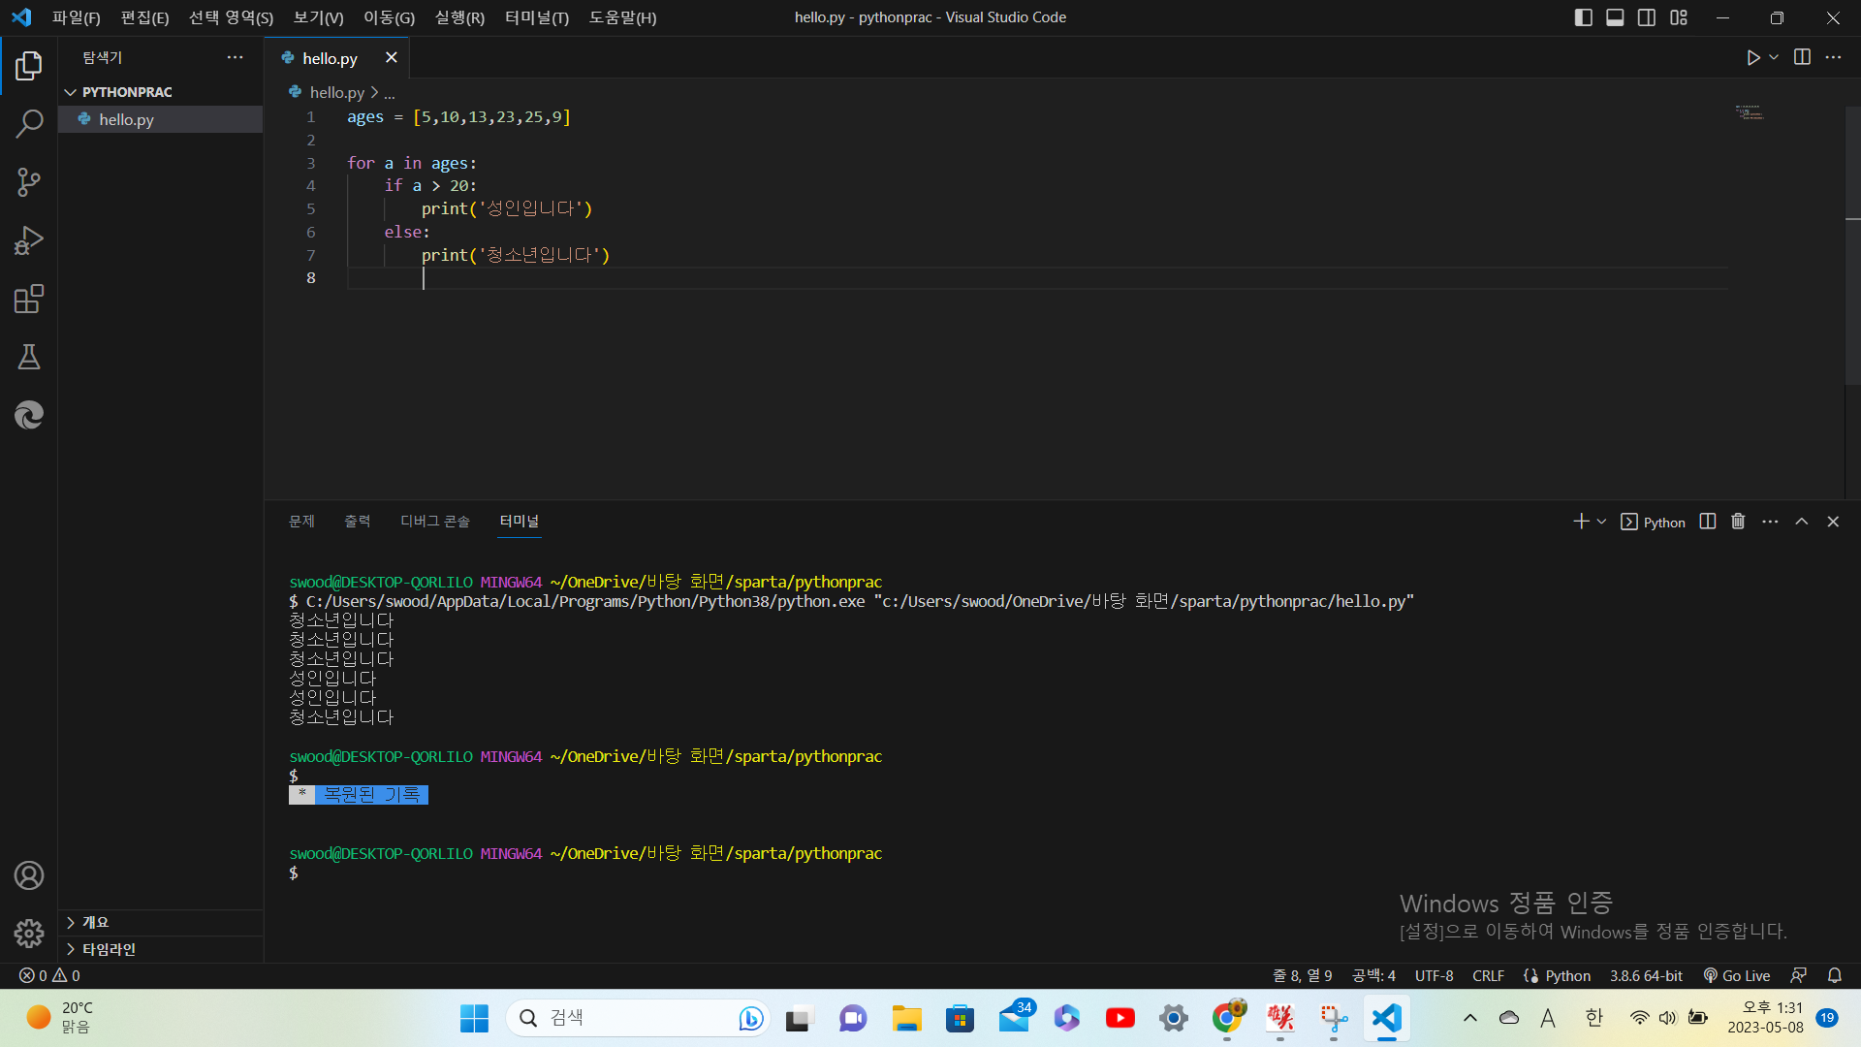The height and width of the screenshot is (1047, 1861).
Task: Run the Python file with play button
Action: [x=1753, y=58]
